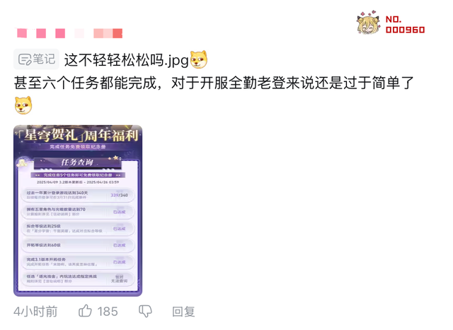The width and height of the screenshot is (453, 330).
Task: Click the 完成3.1版本开拓任务 task row
Action: tap(78, 262)
